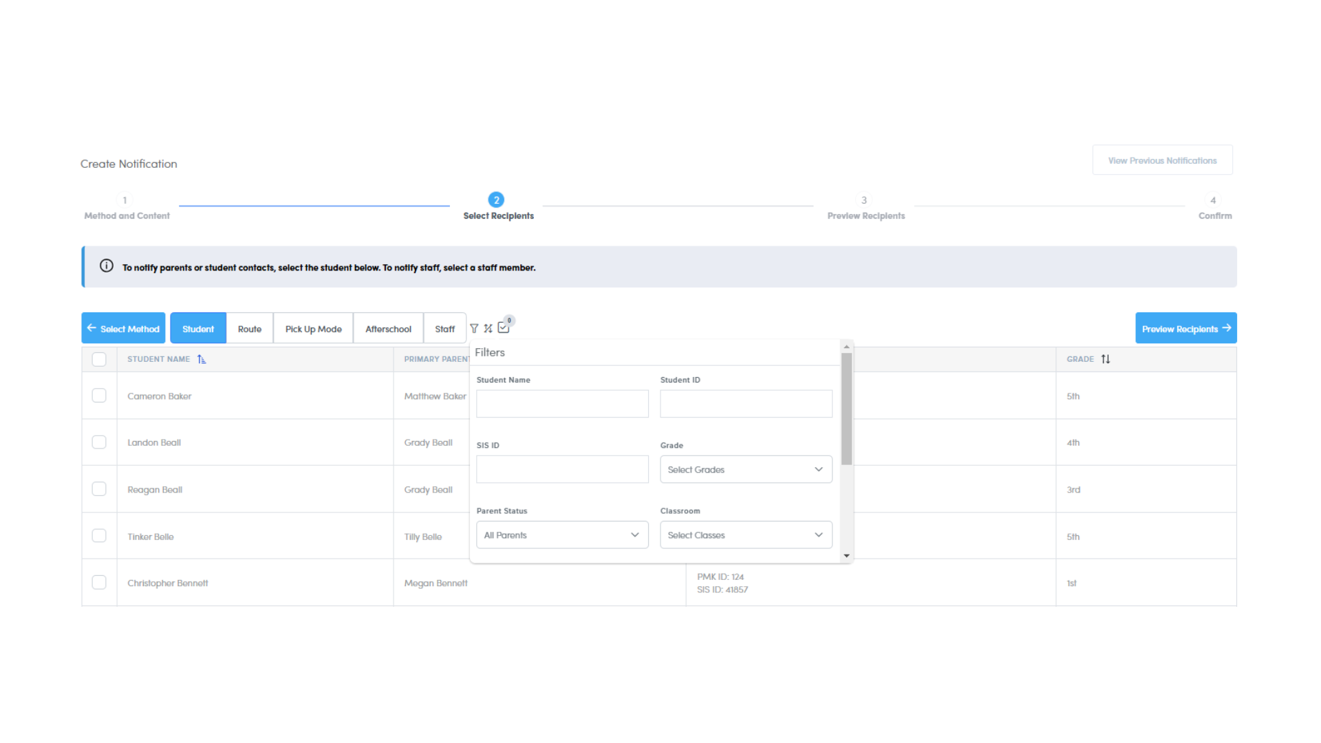Viewport: 1321px width, 743px height.
Task: Click the student name Tinker Belle
Action: [x=151, y=537]
